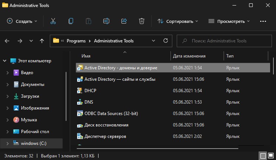
Task: Click the search magnifier icon
Action: pos(184,41)
